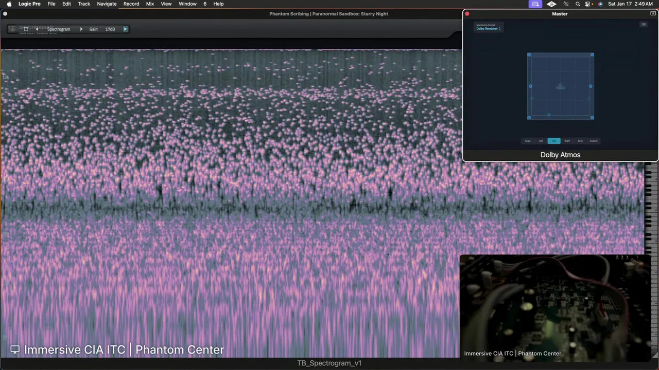The width and height of the screenshot is (659, 370).
Task: Open the Logic Pro application menu
Action: (29, 4)
